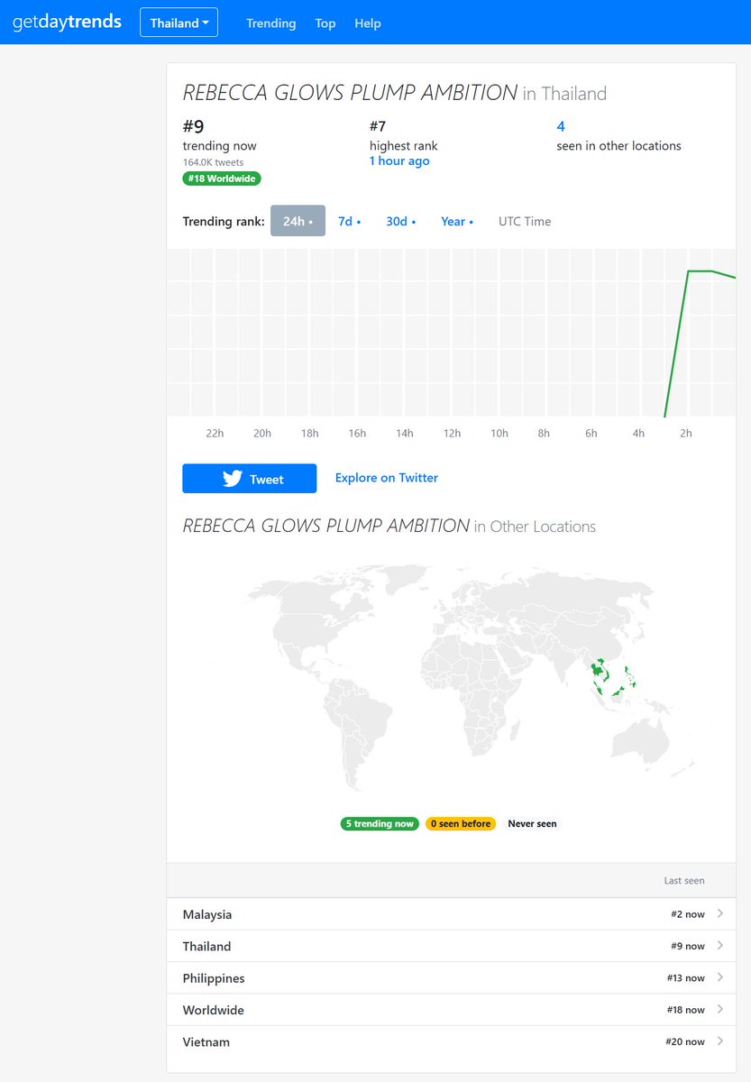751x1082 pixels.
Task: Open the Philippines row
Action: 452,978
